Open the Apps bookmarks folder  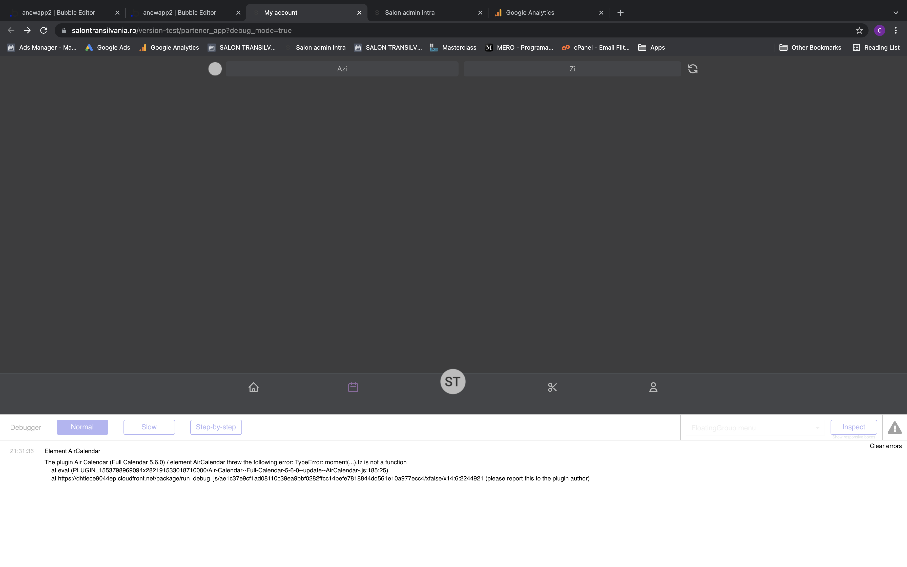tap(651, 48)
